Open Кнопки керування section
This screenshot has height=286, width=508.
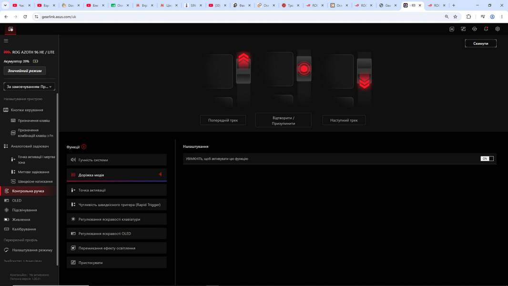point(27,110)
